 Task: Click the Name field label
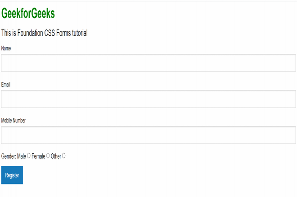(x=6, y=48)
